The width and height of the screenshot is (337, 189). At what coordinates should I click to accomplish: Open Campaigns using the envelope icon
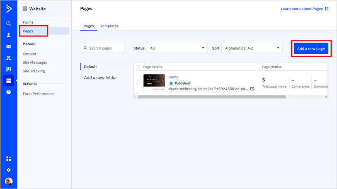pyautogui.click(x=9, y=46)
